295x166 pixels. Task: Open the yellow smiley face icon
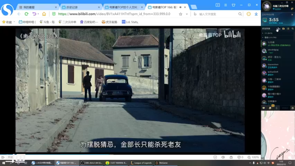click(249, 14)
